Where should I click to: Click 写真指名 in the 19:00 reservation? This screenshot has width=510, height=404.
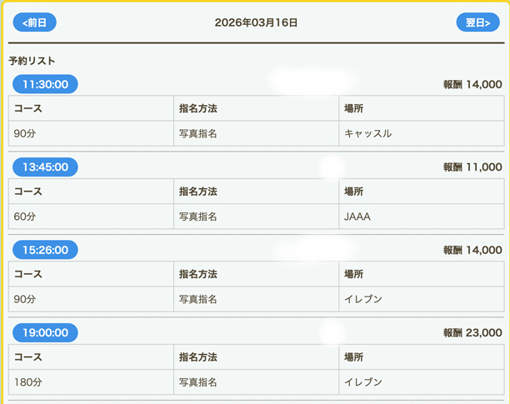tap(198, 382)
